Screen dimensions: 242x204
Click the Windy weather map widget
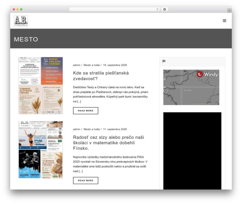[x=191, y=87]
